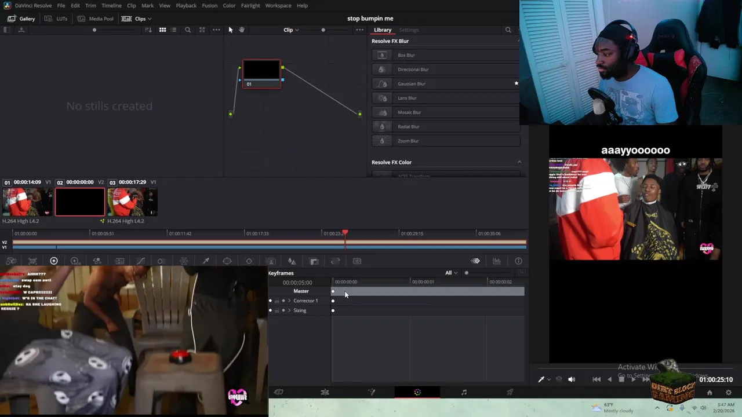This screenshot has width=742, height=417.
Task: Open the File menu
Action: pos(61,5)
